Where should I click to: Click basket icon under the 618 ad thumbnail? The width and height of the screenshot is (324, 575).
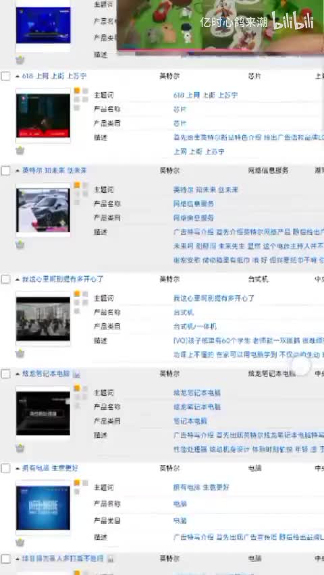20,150
